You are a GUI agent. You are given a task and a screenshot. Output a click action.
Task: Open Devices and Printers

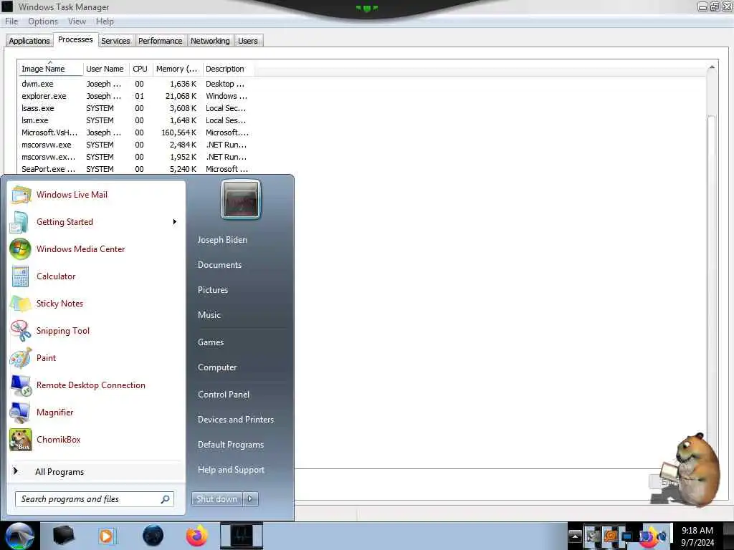point(235,420)
